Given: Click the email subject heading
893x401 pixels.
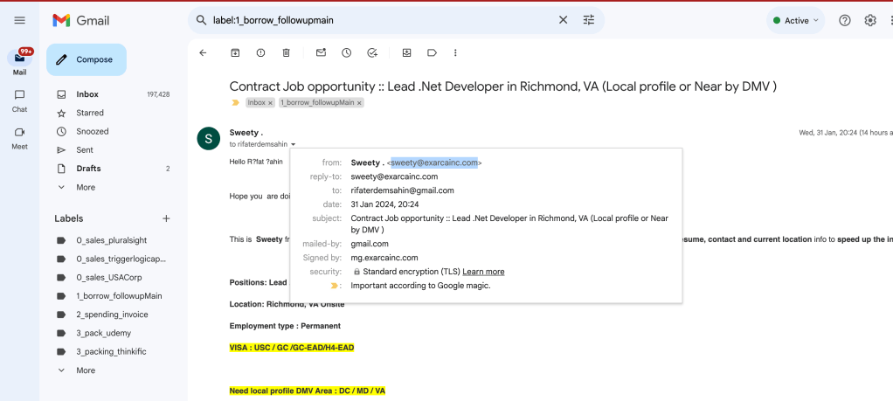Looking at the screenshot, I should 503,86.
